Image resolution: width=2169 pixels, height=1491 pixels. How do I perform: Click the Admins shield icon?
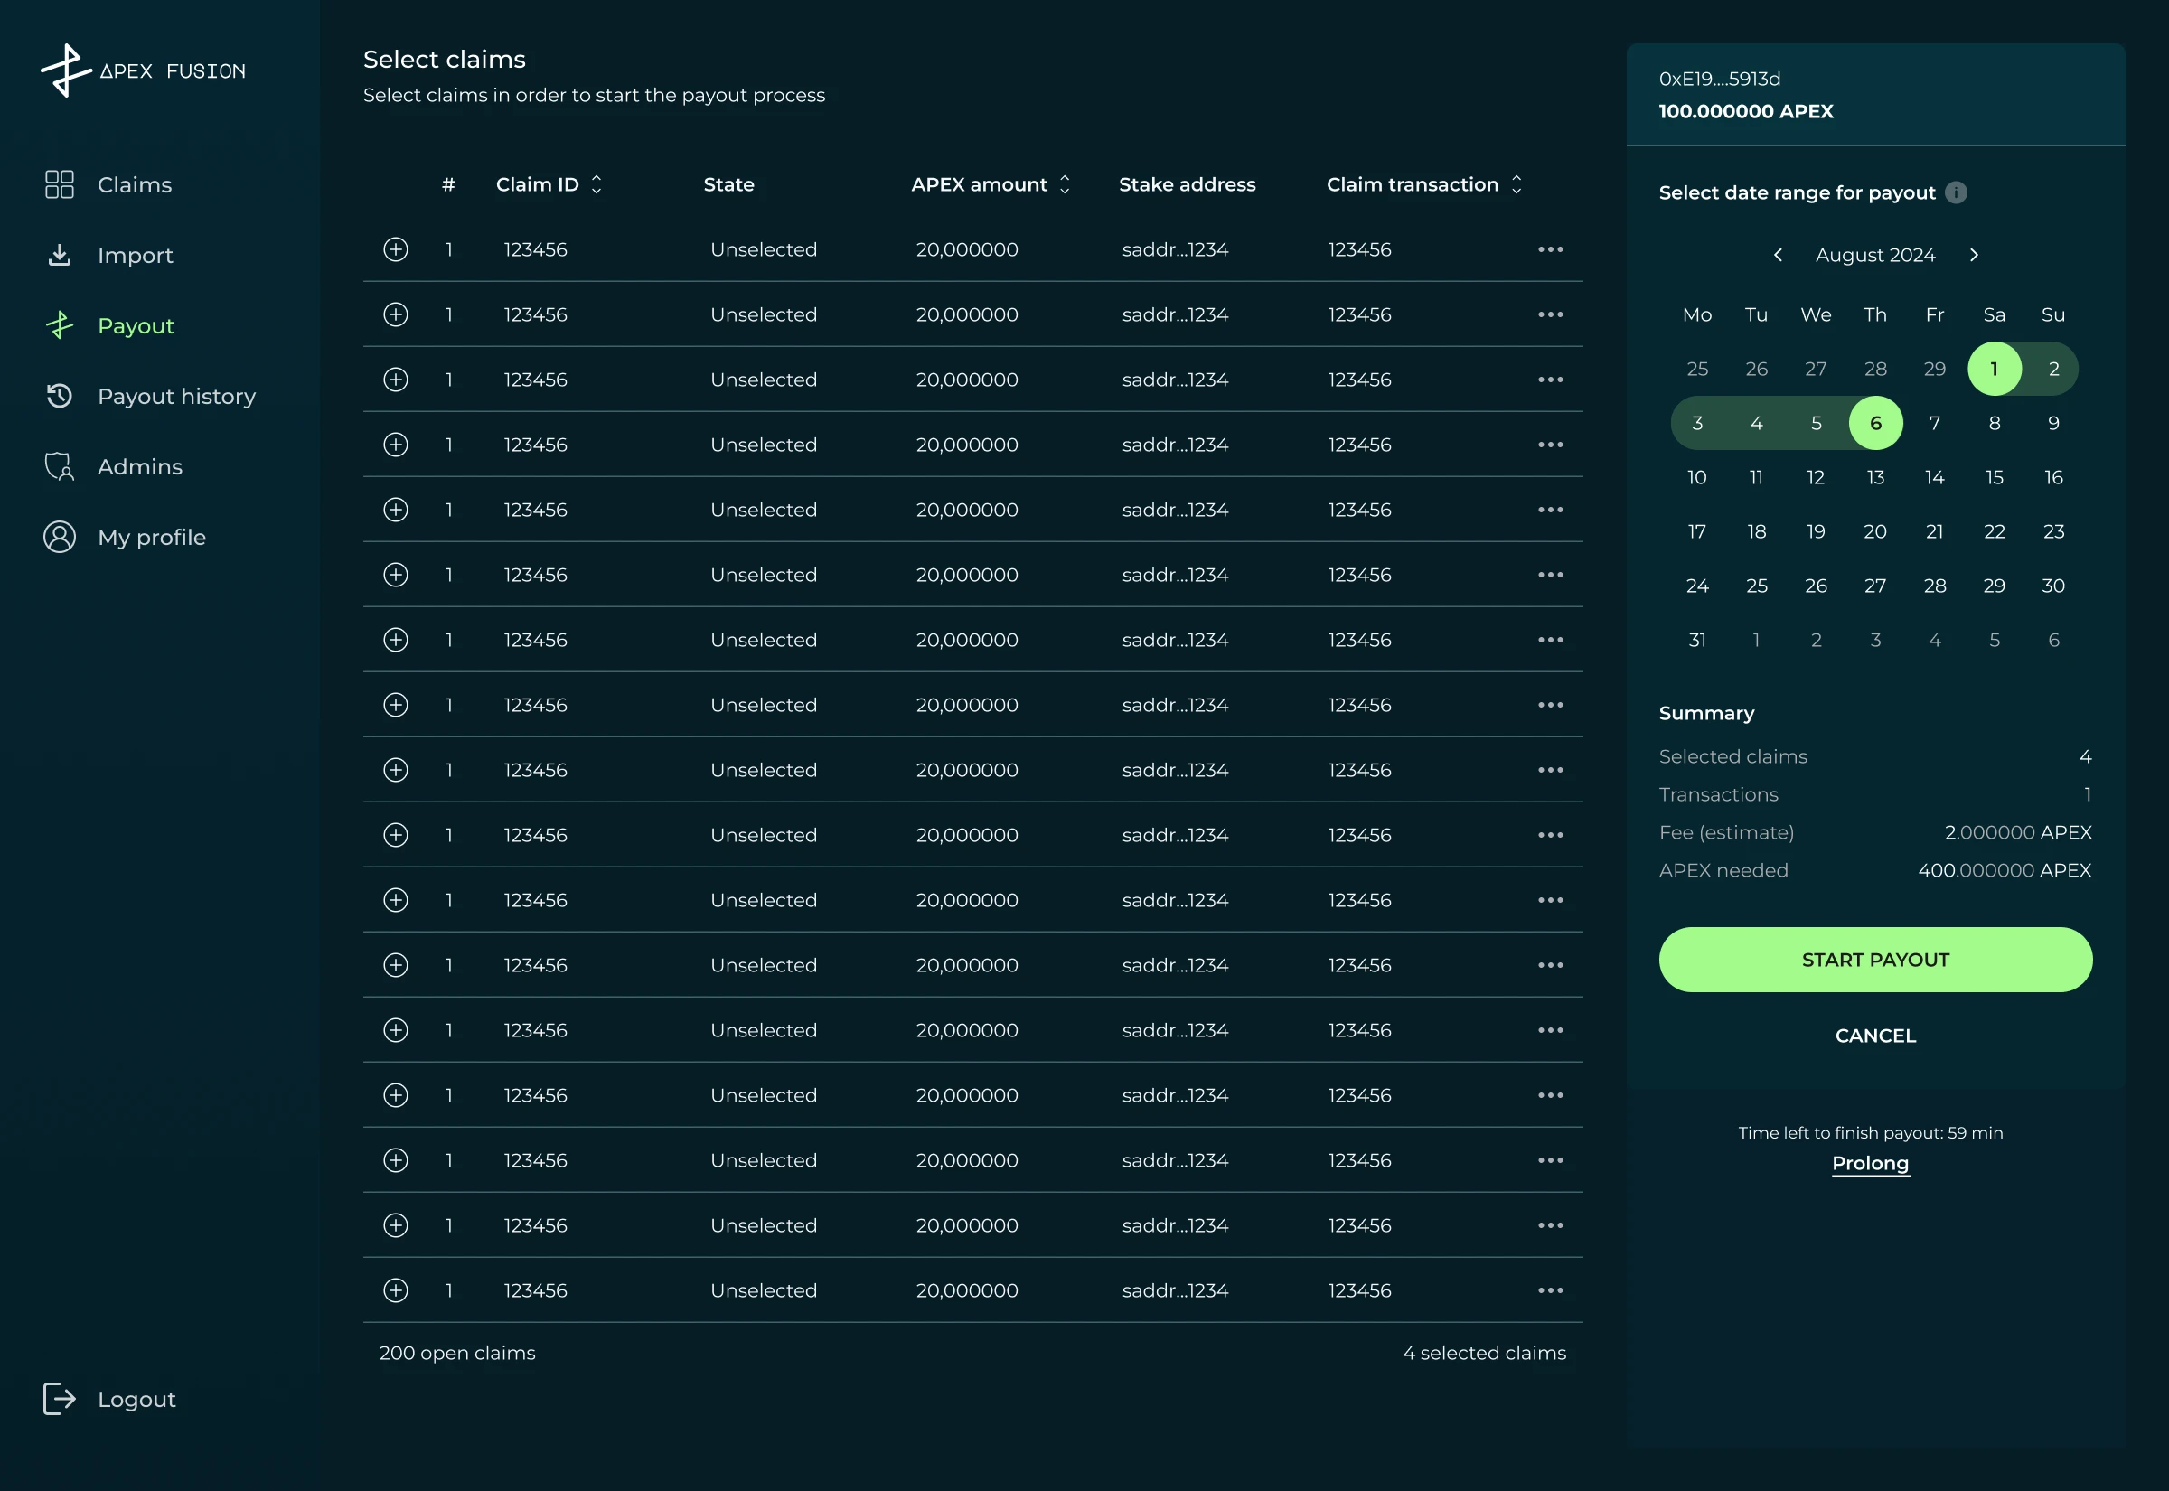tap(60, 466)
